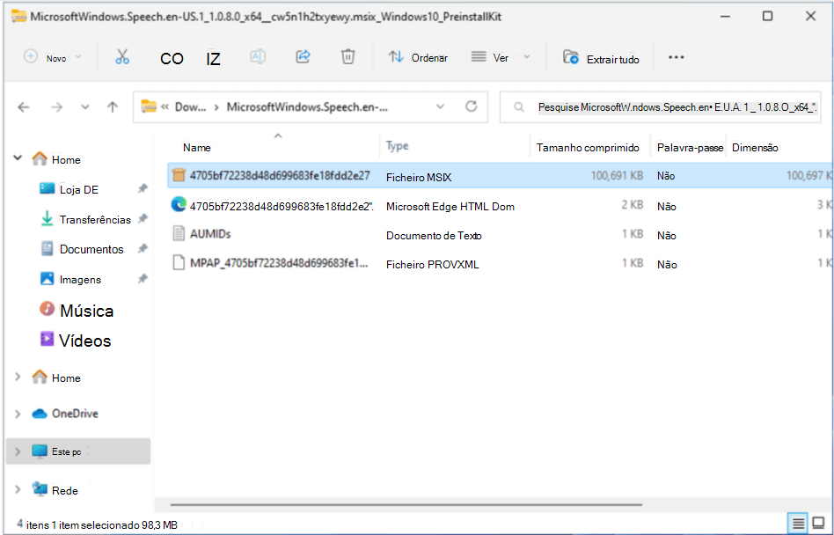The image size is (834, 535).
Task: Click the Ficheiro PROVXML type cell
Action: [x=433, y=265]
